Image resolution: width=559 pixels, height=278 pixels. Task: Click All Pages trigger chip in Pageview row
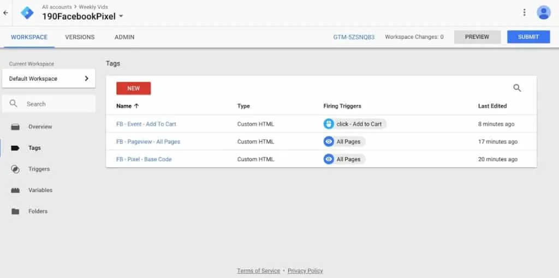pyautogui.click(x=344, y=141)
